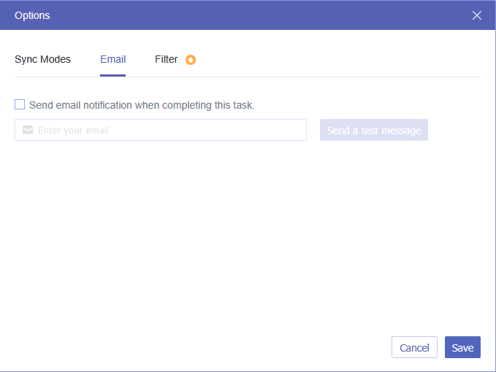Viewport: 496px width, 372px height.
Task: Switch to the Sync Modes tab
Action: point(42,59)
